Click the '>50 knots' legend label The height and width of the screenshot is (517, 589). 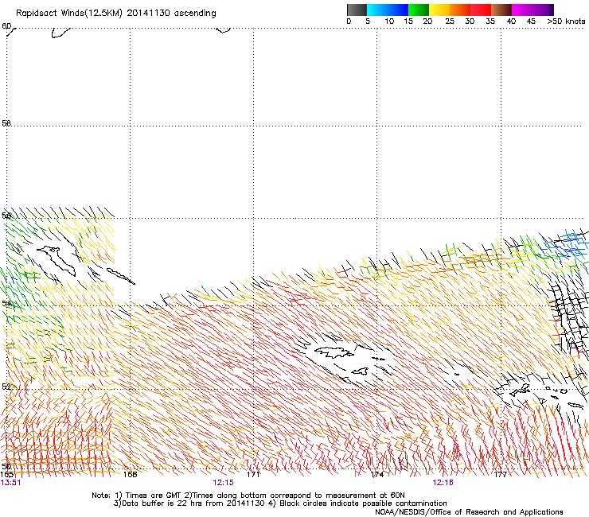[566, 21]
